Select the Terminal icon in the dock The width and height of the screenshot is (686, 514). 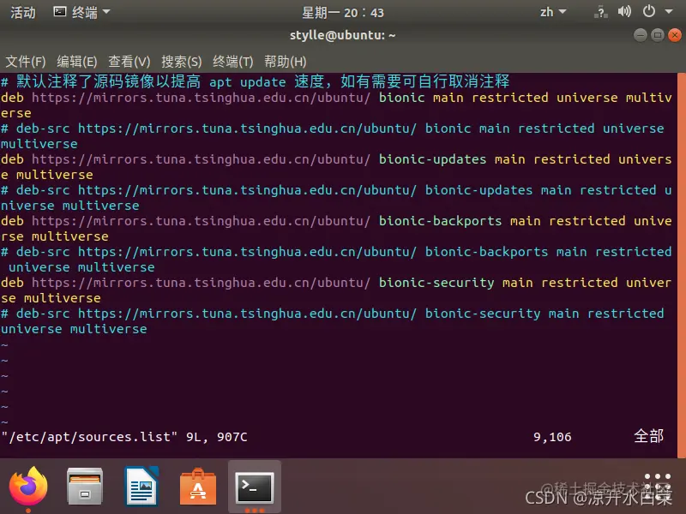click(255, 487)
